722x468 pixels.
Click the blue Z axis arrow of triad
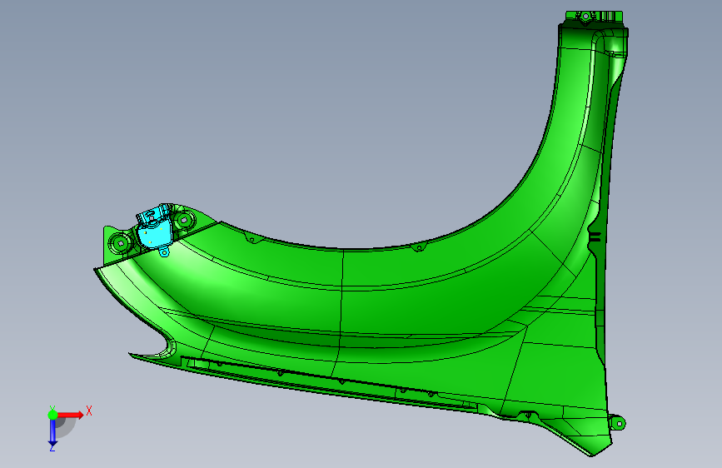click(x=52, y=433)
